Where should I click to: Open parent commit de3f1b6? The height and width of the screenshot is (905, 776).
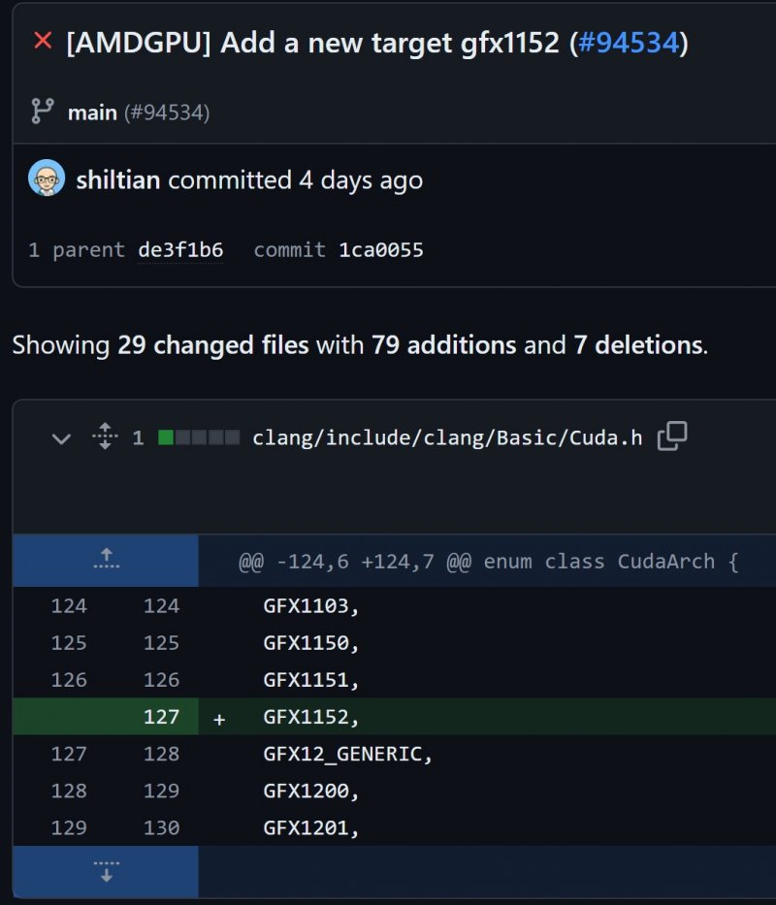[x=180, y=250]
